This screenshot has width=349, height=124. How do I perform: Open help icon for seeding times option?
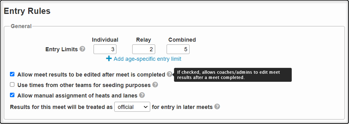[x=155, y=85]
